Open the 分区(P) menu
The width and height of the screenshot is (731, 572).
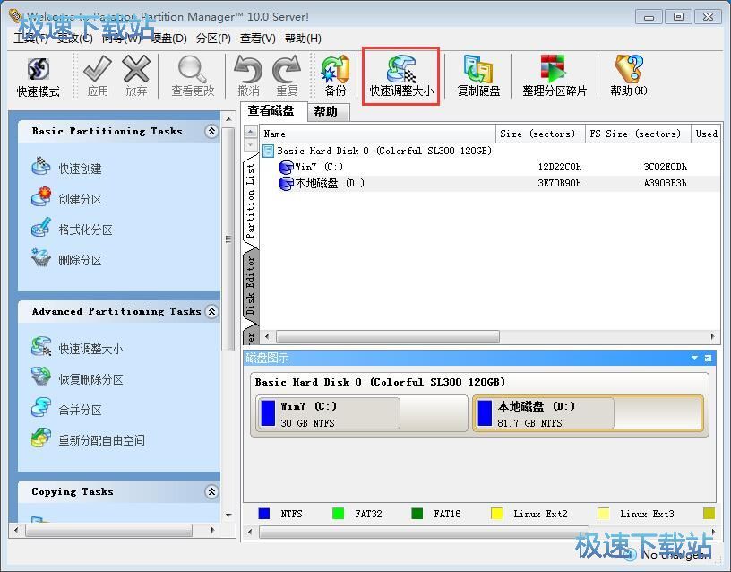pyautogui.click(x=213, y=39)
